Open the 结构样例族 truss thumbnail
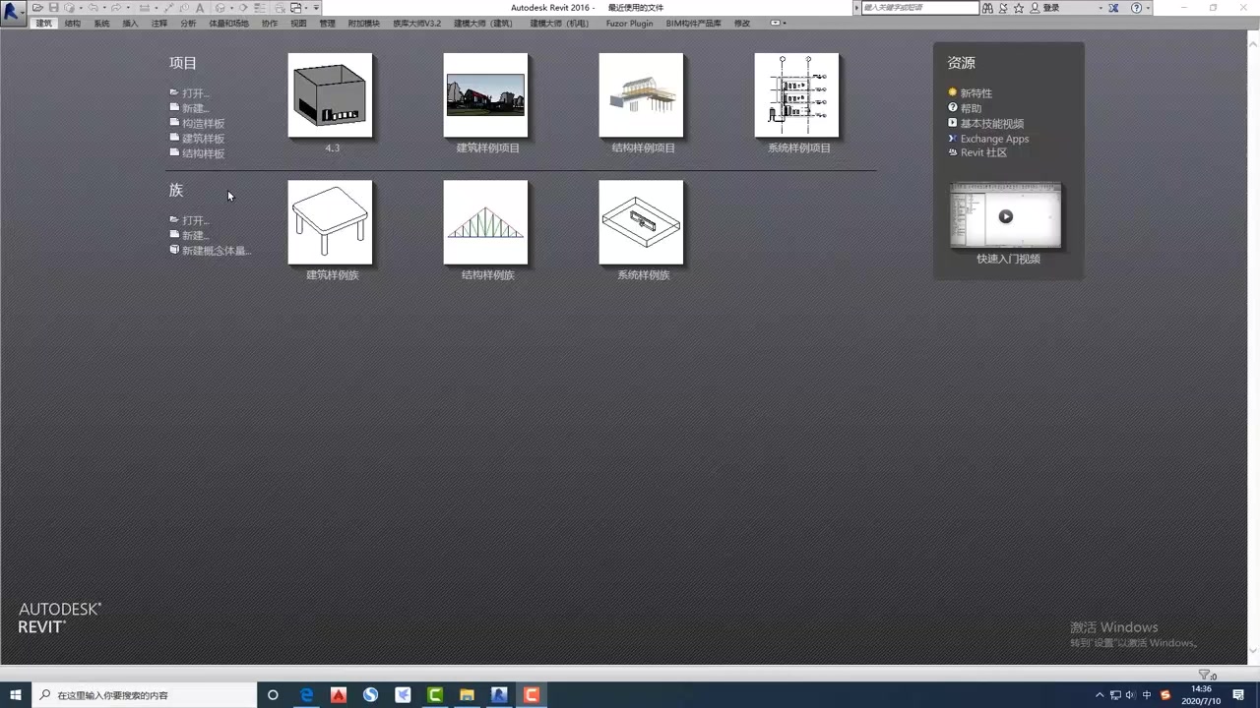 click(485, 222)
